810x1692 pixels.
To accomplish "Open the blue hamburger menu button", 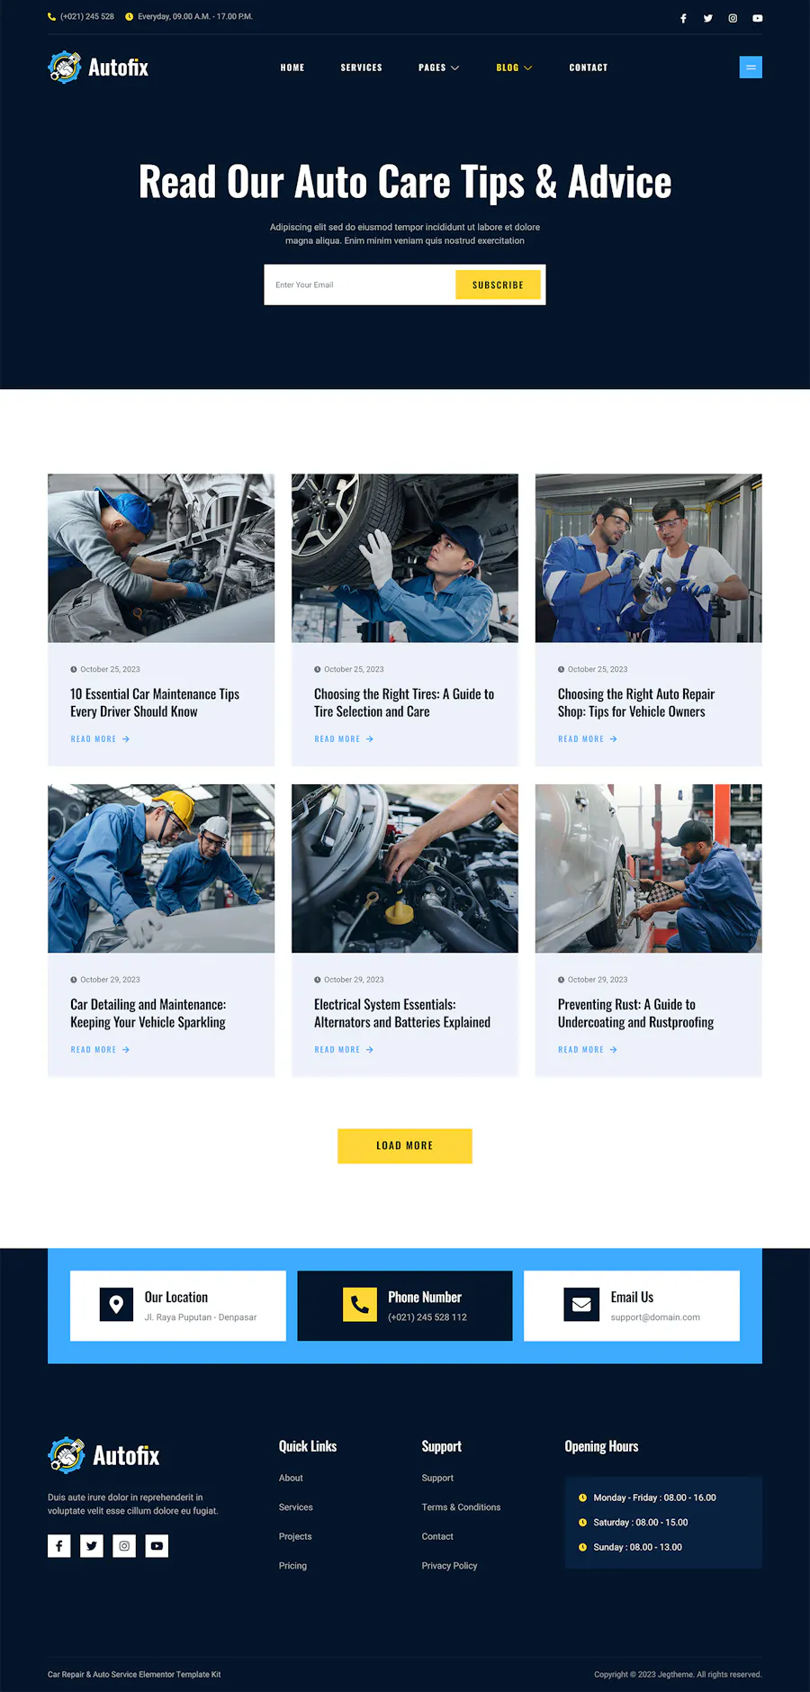I will (751, 68).
